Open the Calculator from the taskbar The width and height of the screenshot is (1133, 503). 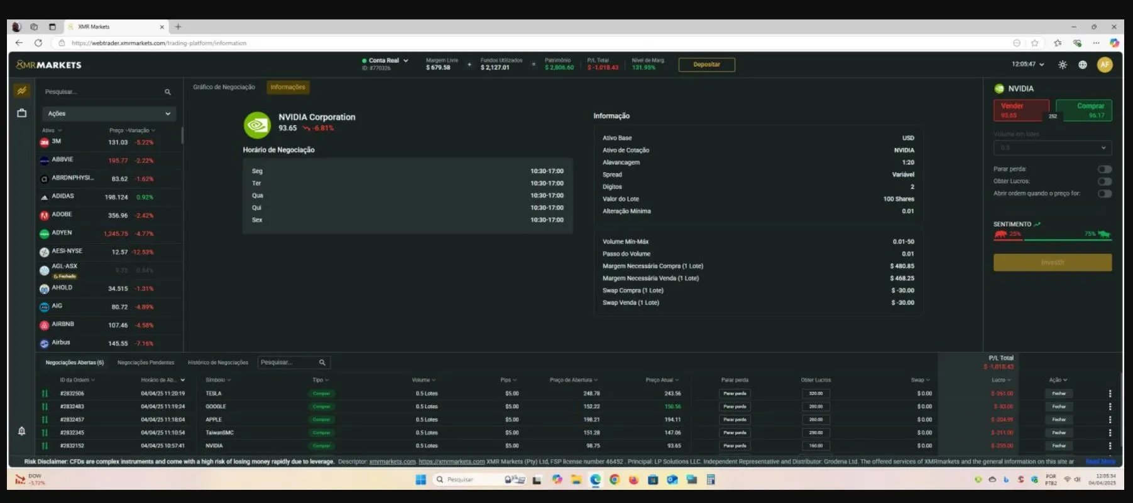tap(711, 480)
